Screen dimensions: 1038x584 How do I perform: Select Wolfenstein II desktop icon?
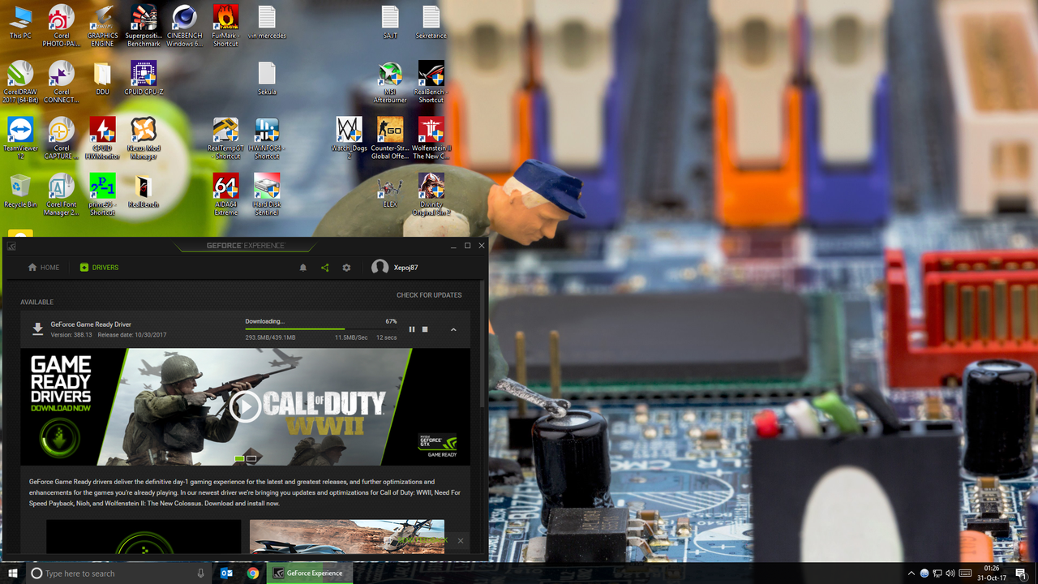pyautogui.click(x=431, y=138)
